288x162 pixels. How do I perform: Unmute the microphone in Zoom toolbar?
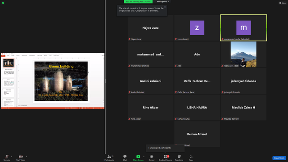tap(7, 157)
